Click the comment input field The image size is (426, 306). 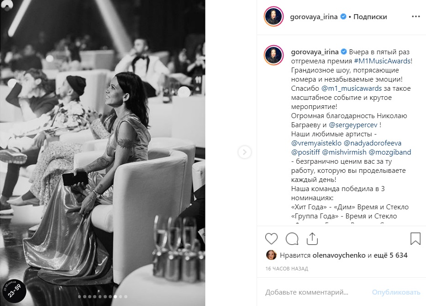[x=315, y=292]
